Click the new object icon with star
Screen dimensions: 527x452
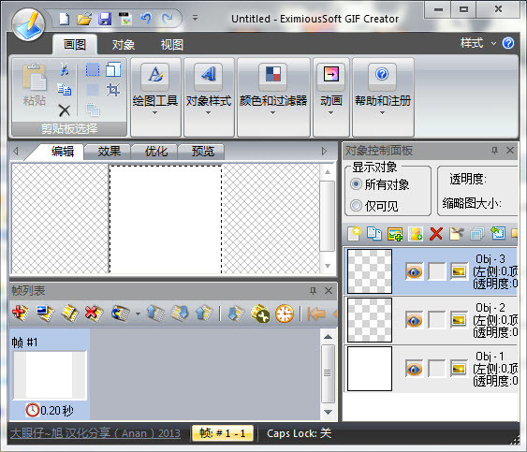[355, 234]
